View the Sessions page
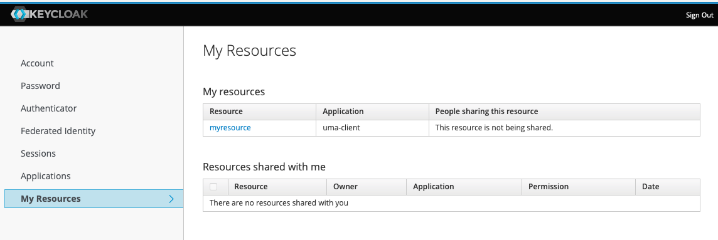 [x=38, y=154]
